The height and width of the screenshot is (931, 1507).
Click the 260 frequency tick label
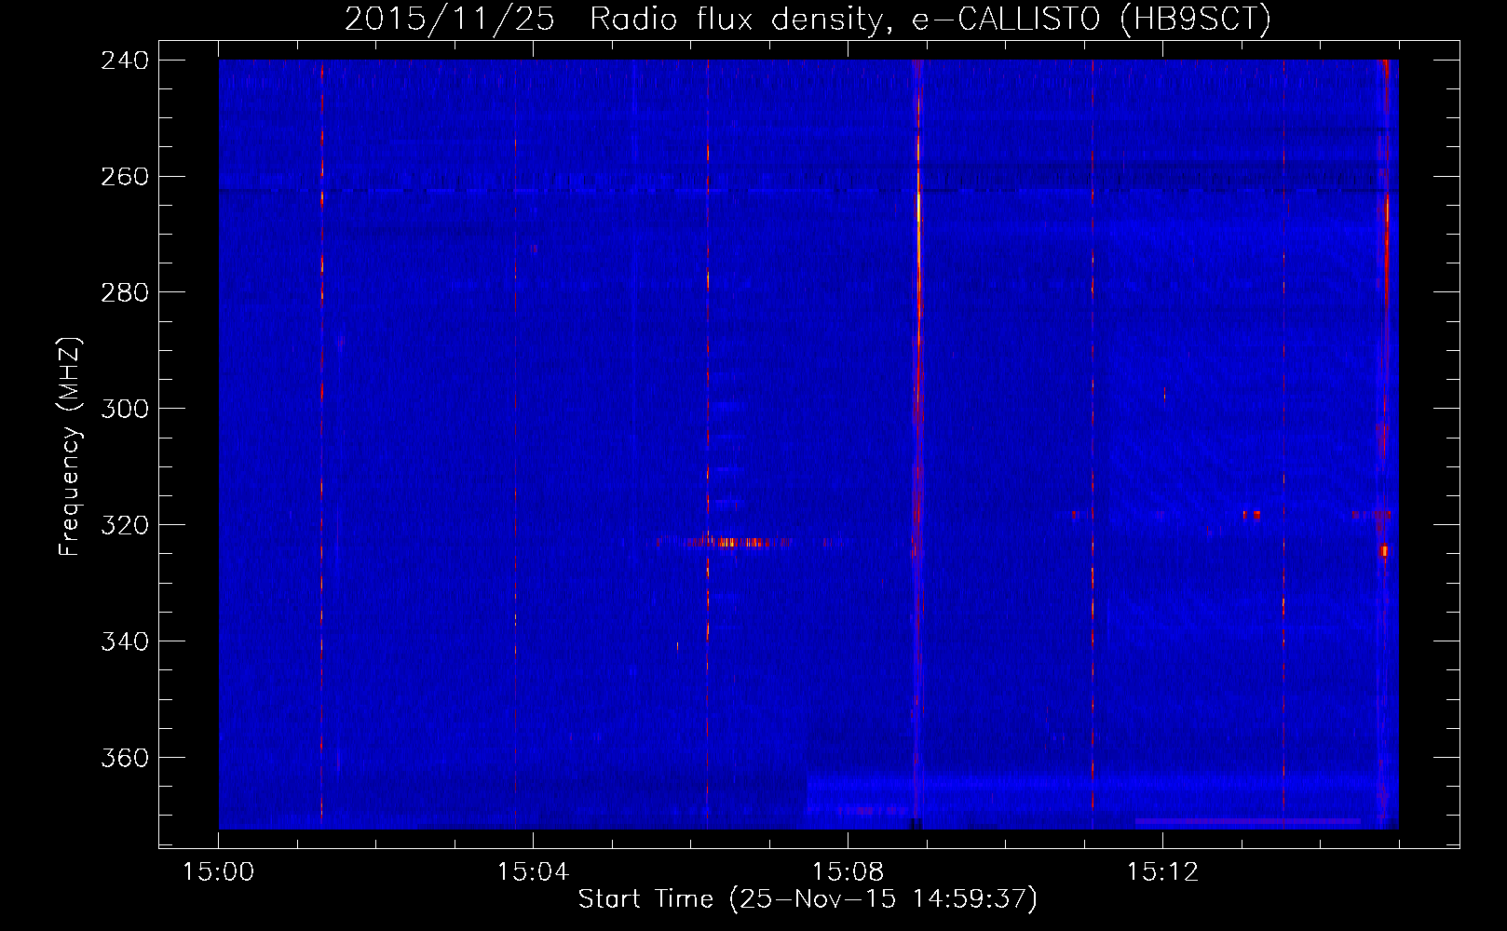point(125,176)
